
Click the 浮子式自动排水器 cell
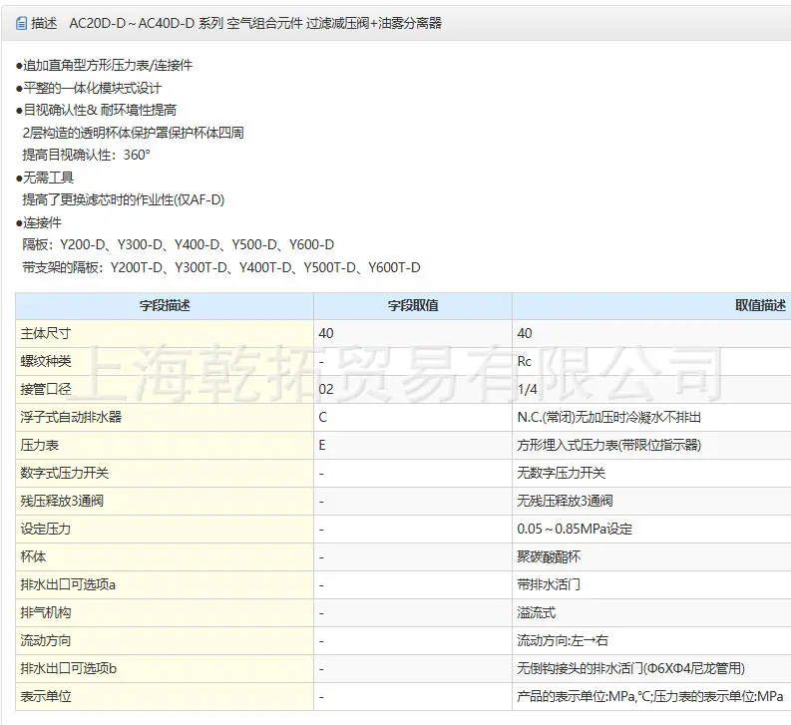pyautogui.click(x=165, y=417)
